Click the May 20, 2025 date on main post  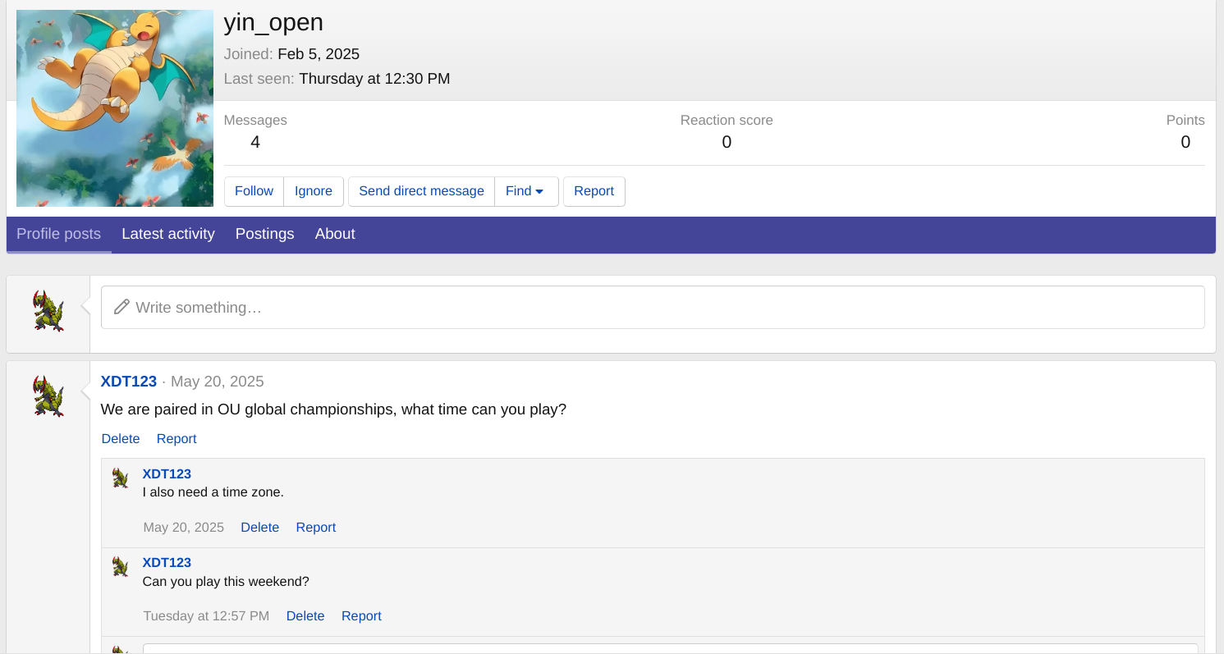tap(218, 382)
